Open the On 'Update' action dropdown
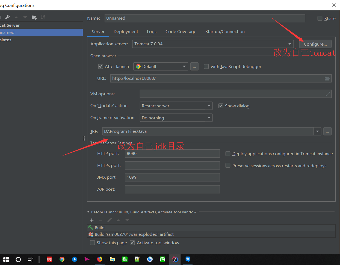Viewport: 340px width, 265px height. click(x=176, y=106)
